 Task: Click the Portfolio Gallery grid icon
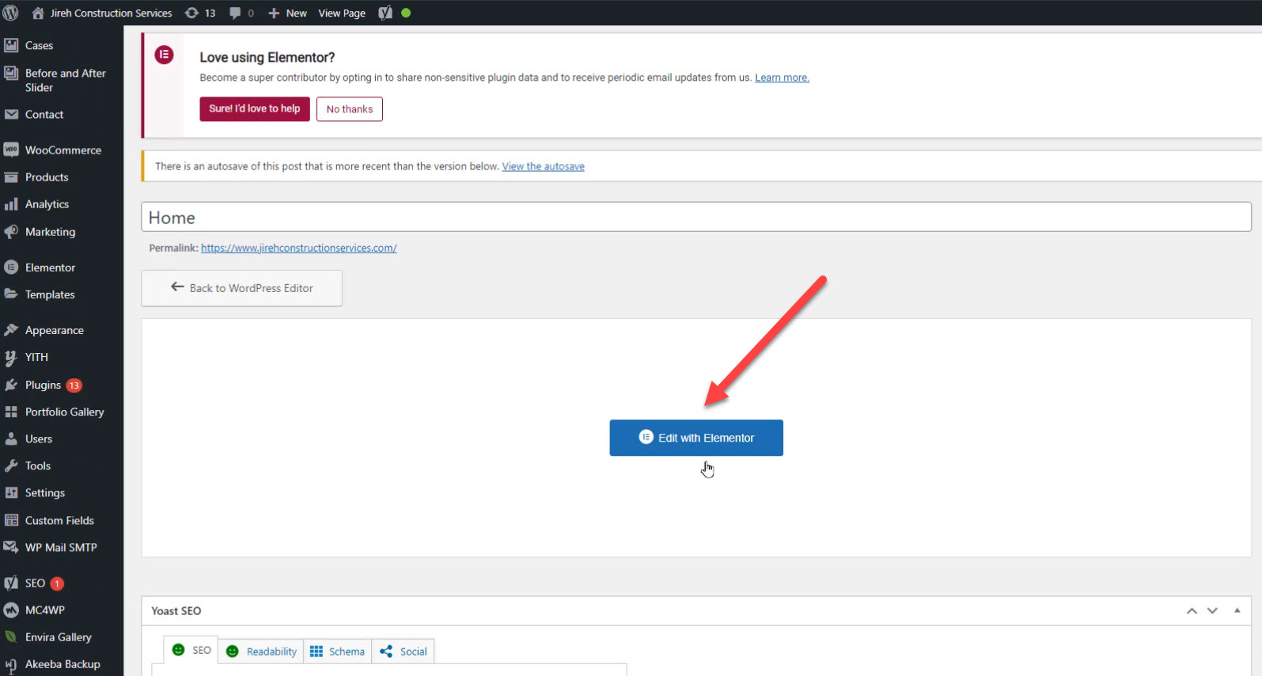click(x=11, y=412)
